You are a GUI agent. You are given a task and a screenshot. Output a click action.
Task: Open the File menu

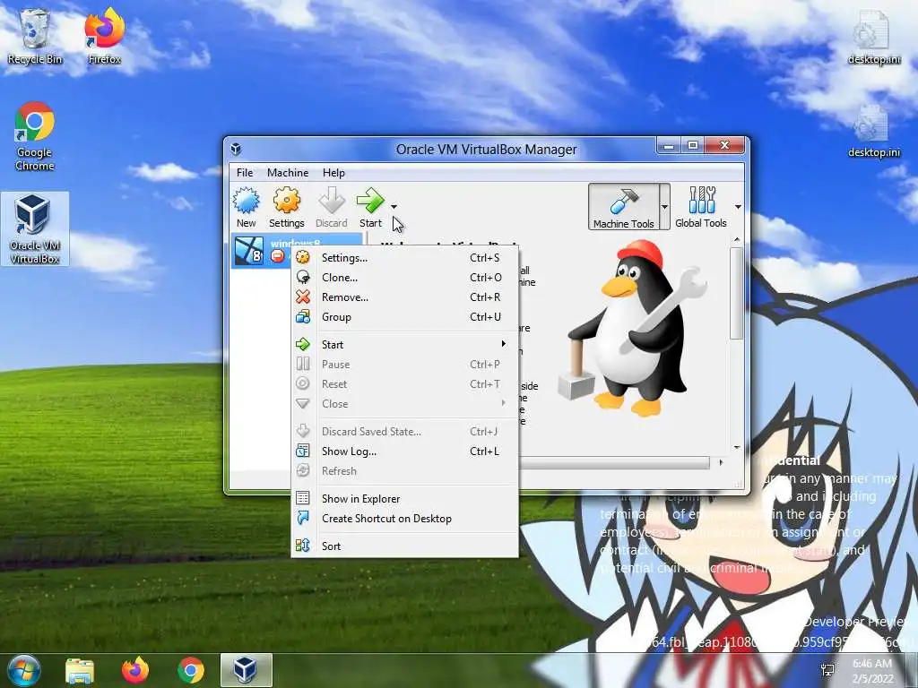(245, 173)
